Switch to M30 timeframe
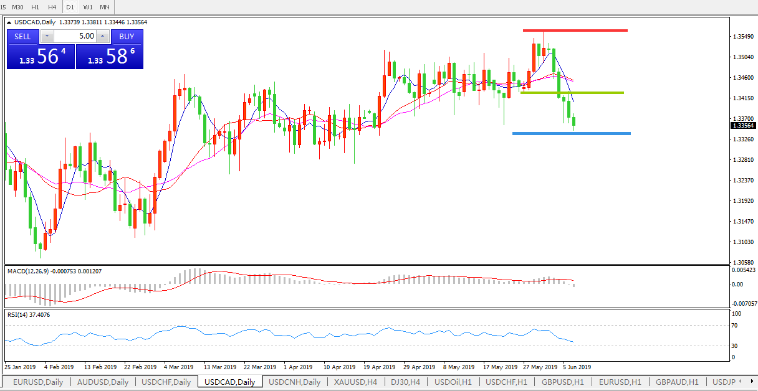Screen dimensions: 758x391 [x=18, y=7]
